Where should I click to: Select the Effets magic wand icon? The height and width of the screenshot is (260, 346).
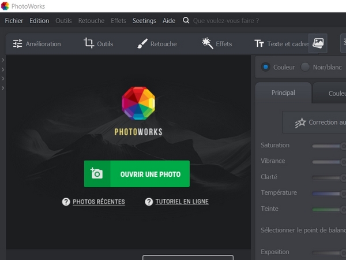(x=208, y=43)
